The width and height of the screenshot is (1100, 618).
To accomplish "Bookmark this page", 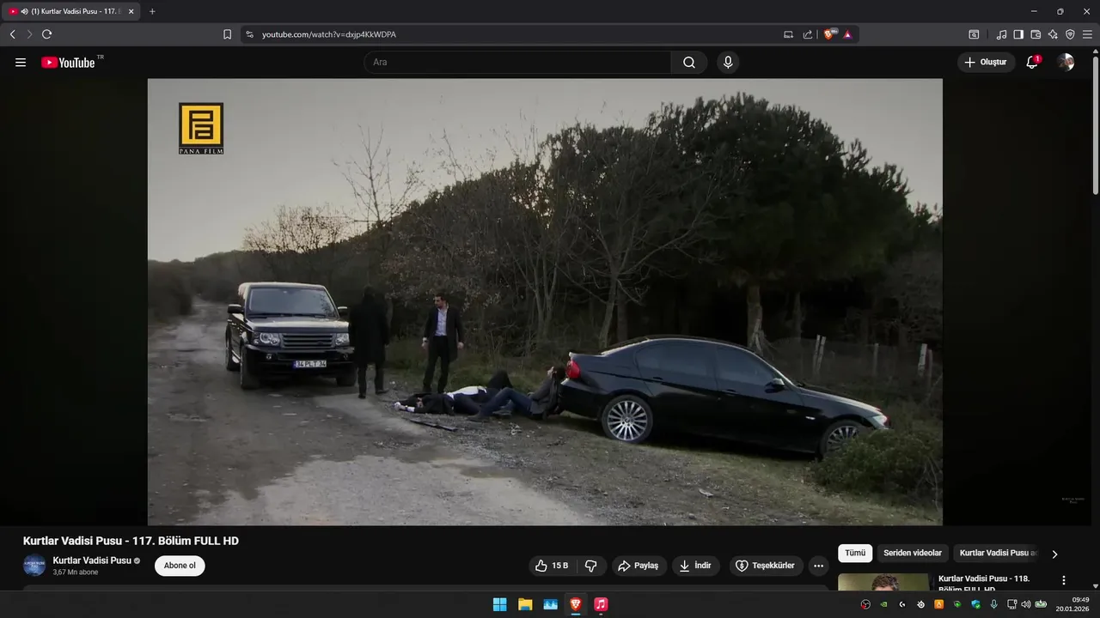I will coord(227,34).
